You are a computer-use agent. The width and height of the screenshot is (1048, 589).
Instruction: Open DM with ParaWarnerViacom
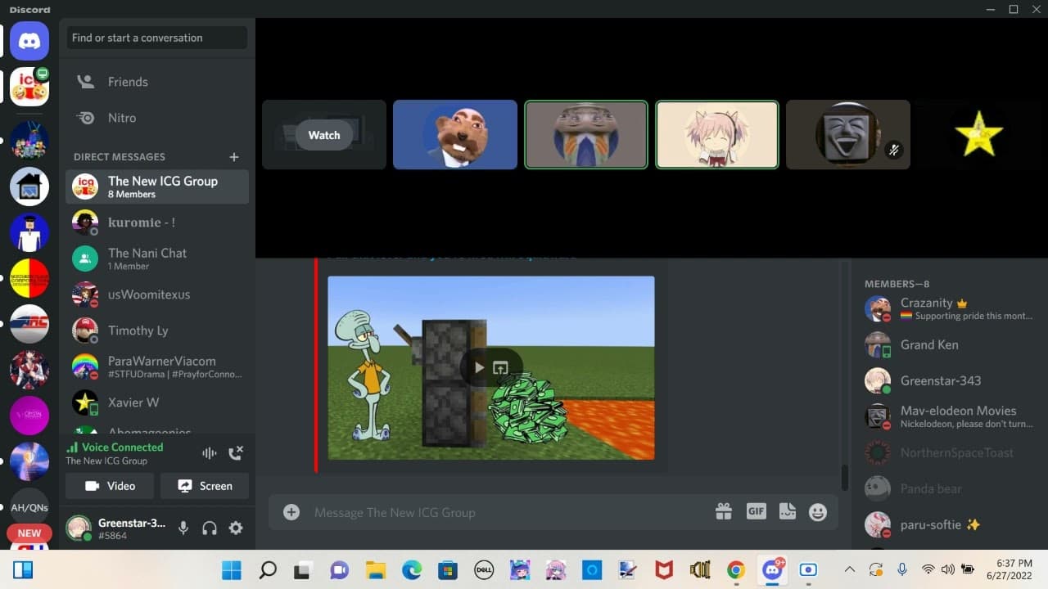pos(157,366)
